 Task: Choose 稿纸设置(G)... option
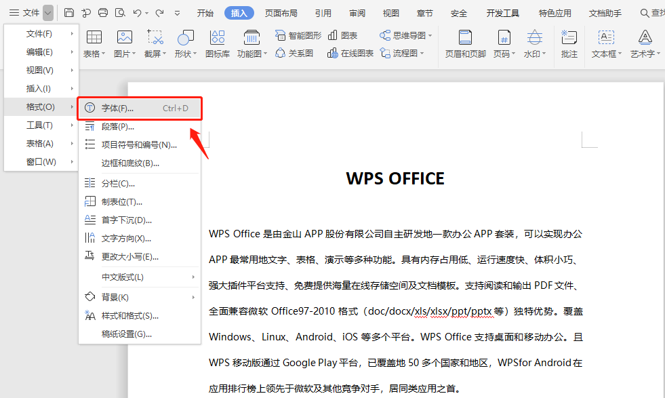pos(140,334)
